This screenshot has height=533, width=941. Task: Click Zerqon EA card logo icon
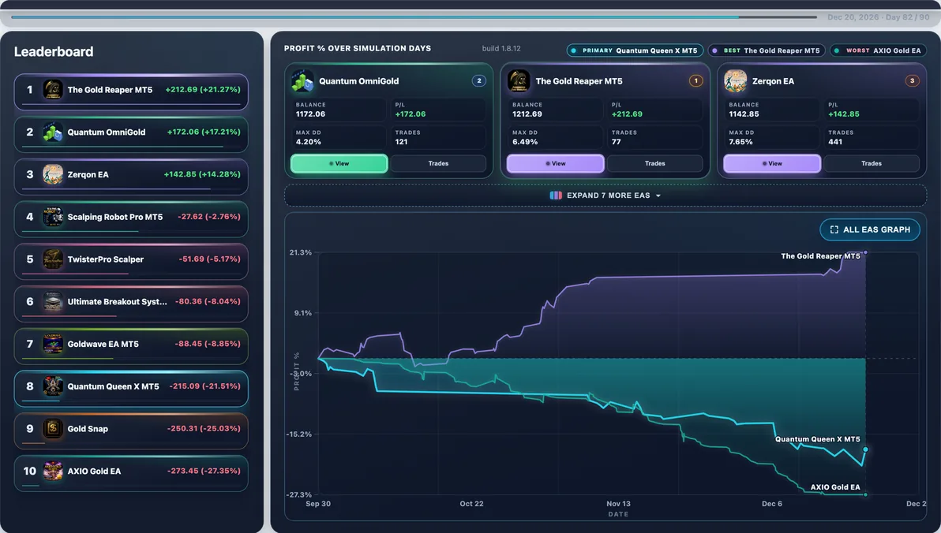click(x=736, y=81)
